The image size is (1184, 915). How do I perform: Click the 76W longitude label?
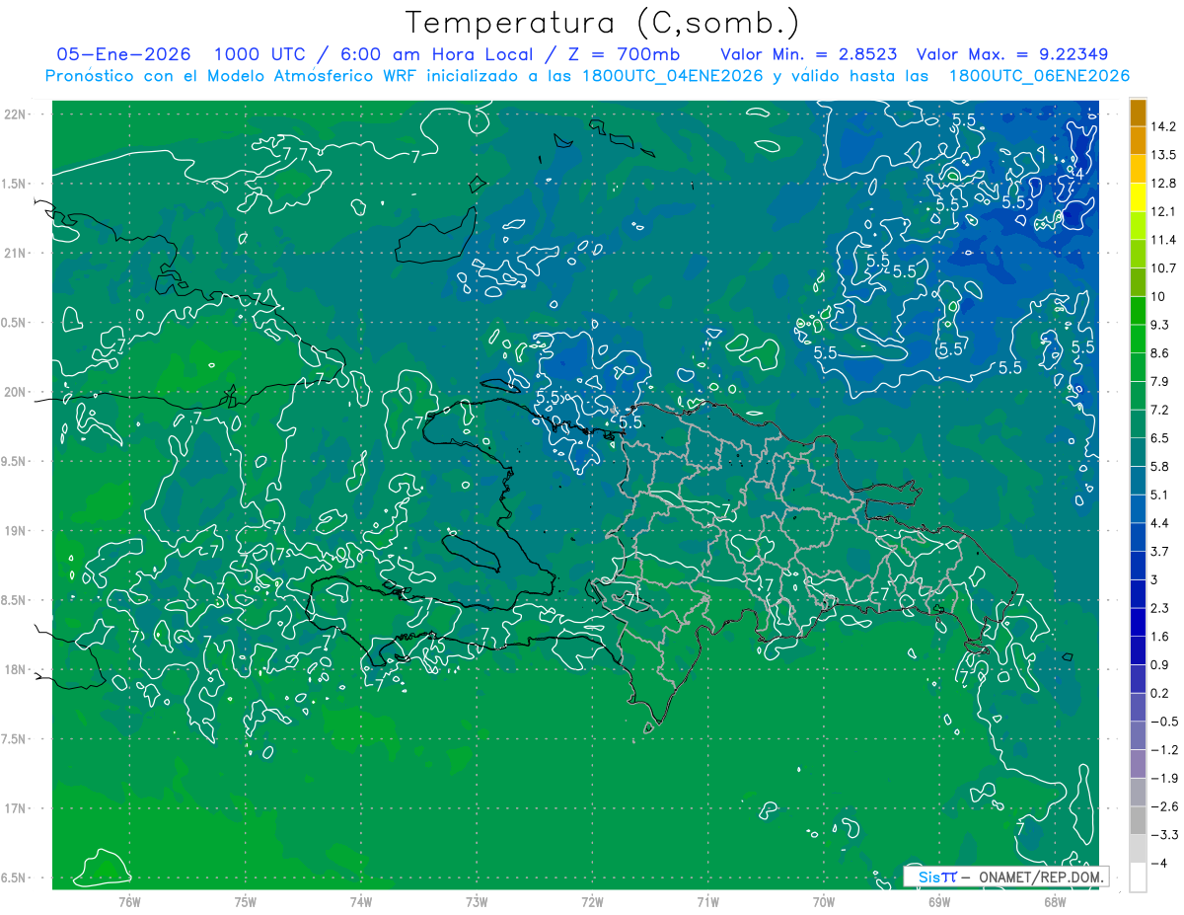pyautogui.click(x=129, y=901)
